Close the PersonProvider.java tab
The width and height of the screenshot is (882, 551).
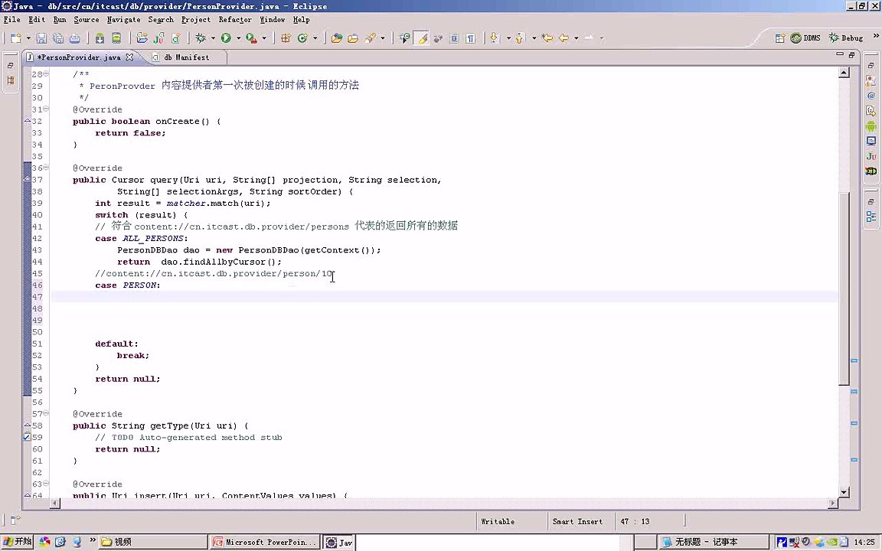click(x=129, y=57)
